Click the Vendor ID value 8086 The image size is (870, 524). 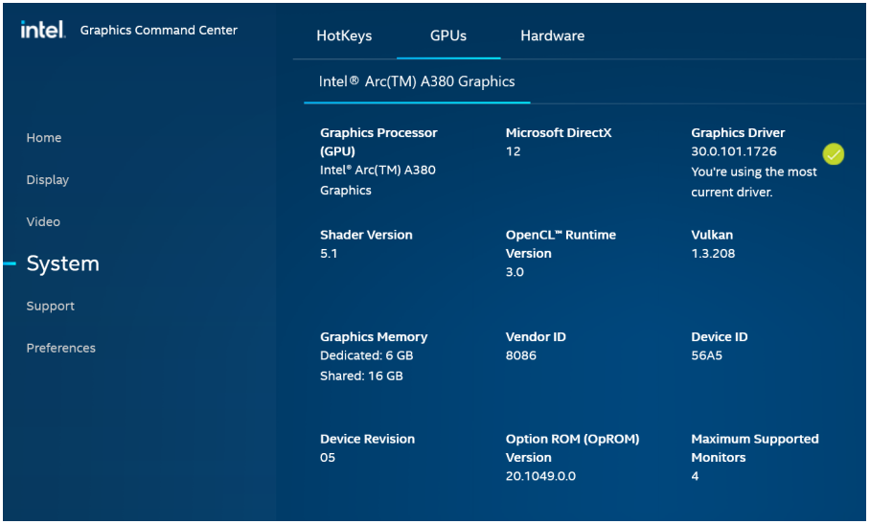point(521,355)
